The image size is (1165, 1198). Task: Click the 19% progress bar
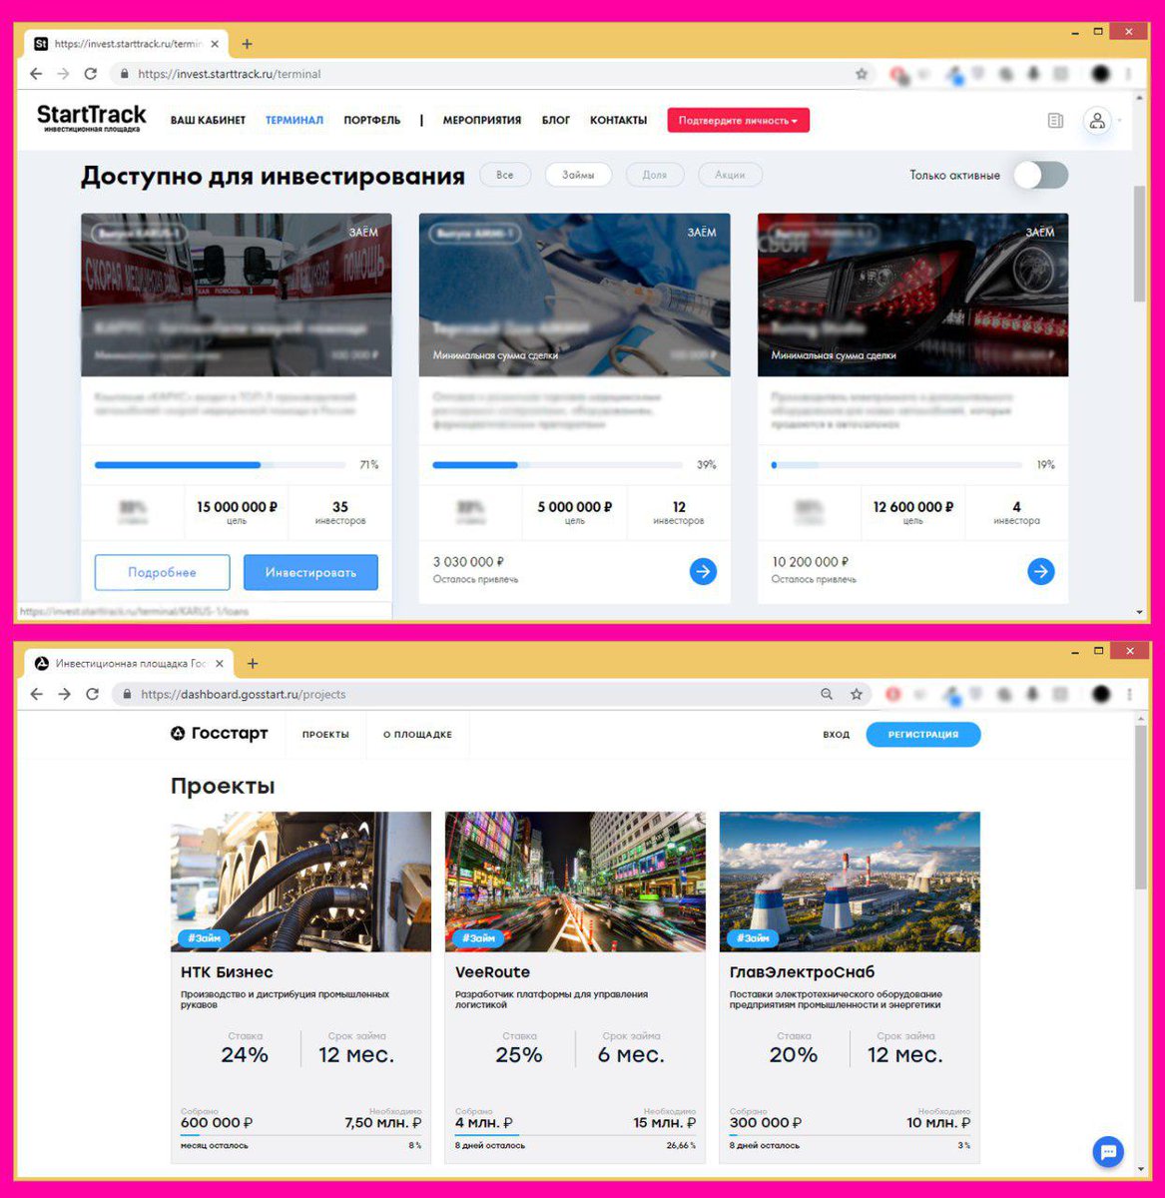pos(896,465)
